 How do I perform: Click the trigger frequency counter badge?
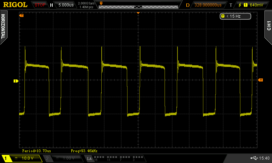[x=235, y=16]
